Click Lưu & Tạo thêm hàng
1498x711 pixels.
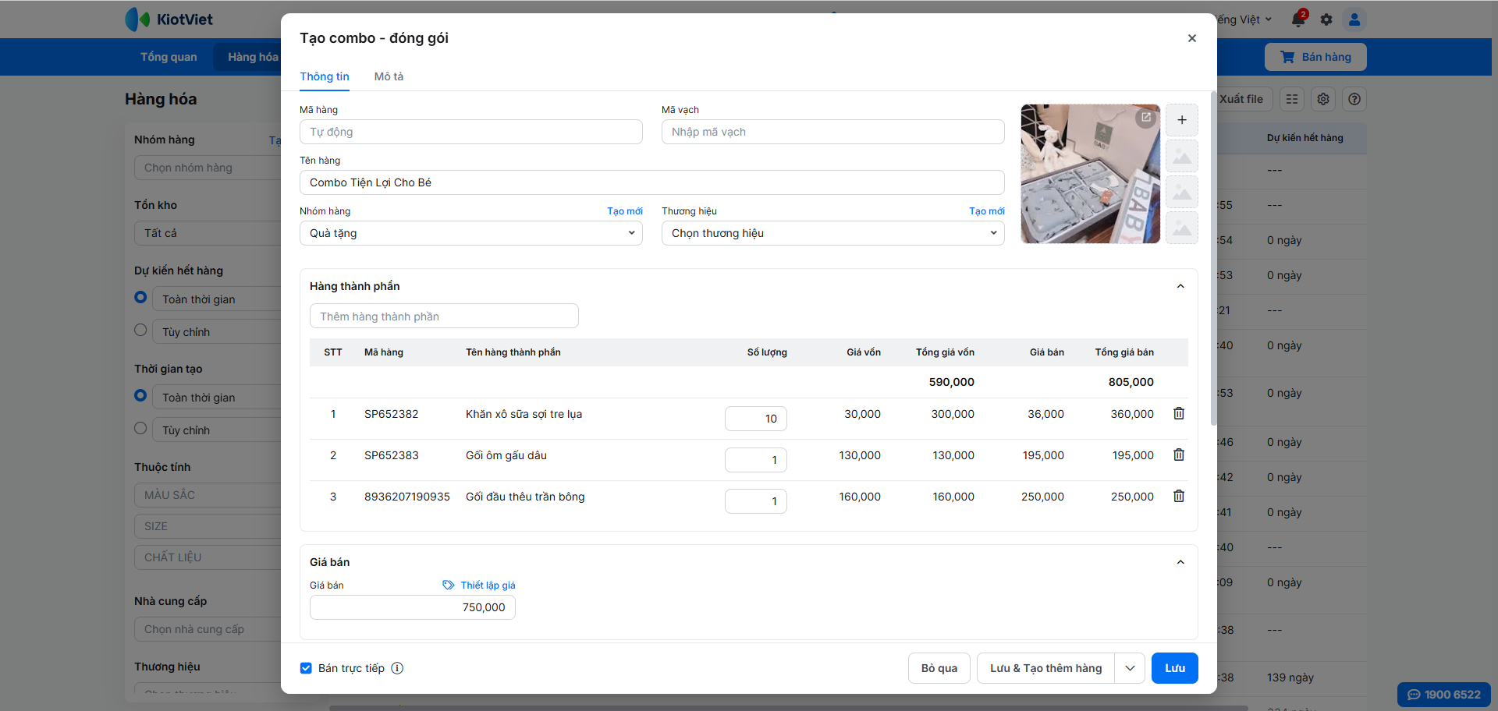[1046, 668]
